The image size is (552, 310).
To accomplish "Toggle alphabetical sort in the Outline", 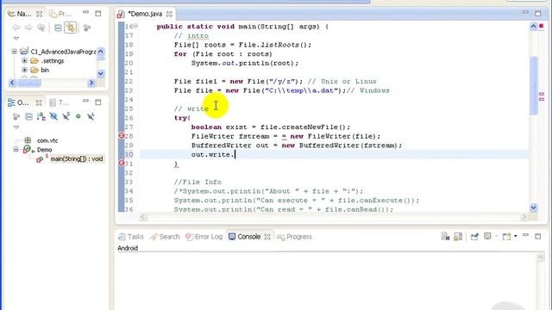I will click(x=41, y=116).
